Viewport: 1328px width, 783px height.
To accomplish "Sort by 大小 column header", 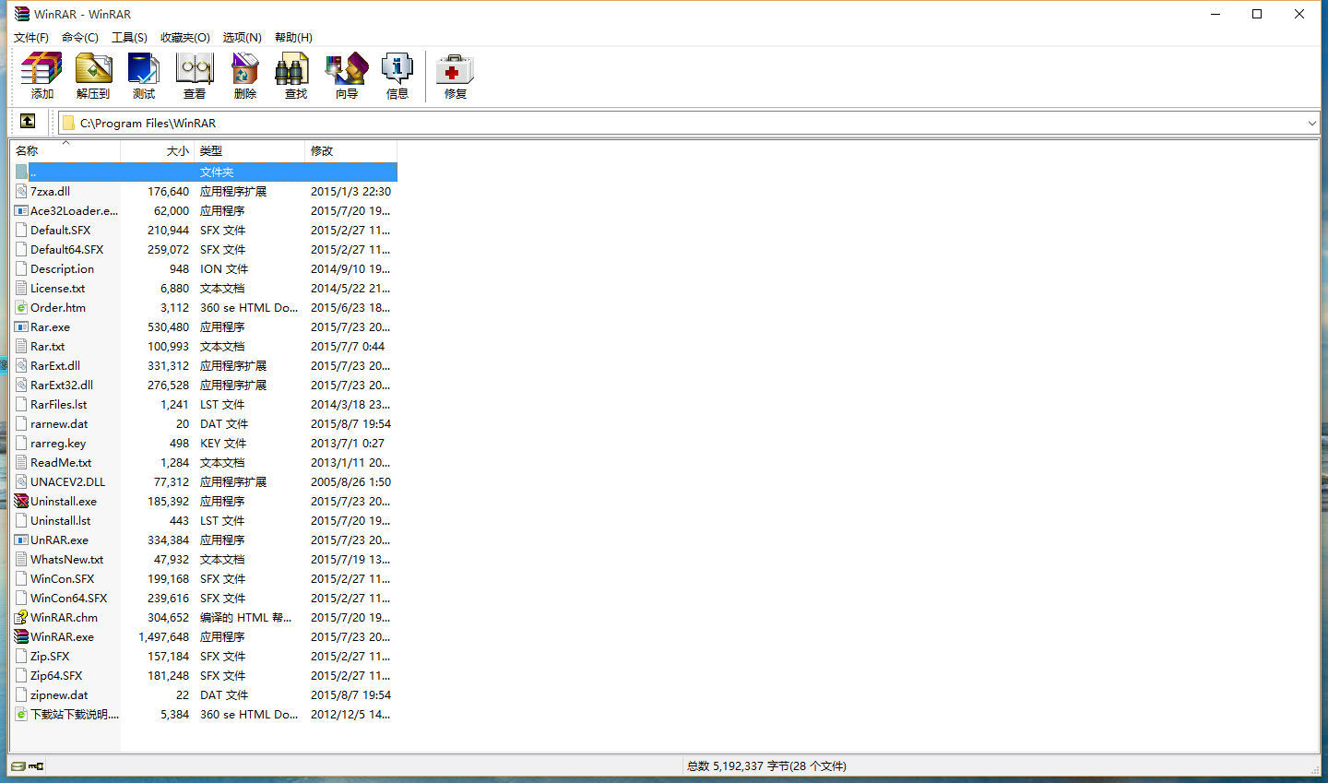I will tap(157, 151).
